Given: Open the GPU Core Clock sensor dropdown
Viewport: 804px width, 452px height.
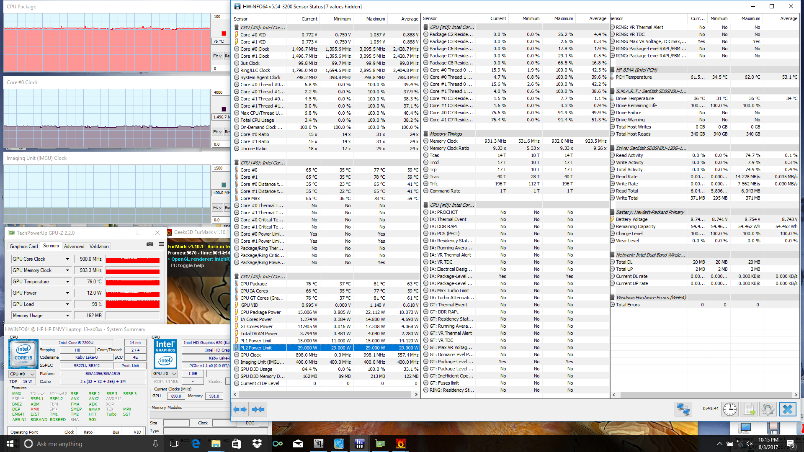Looking at the screenshot, I should point(67,259).
